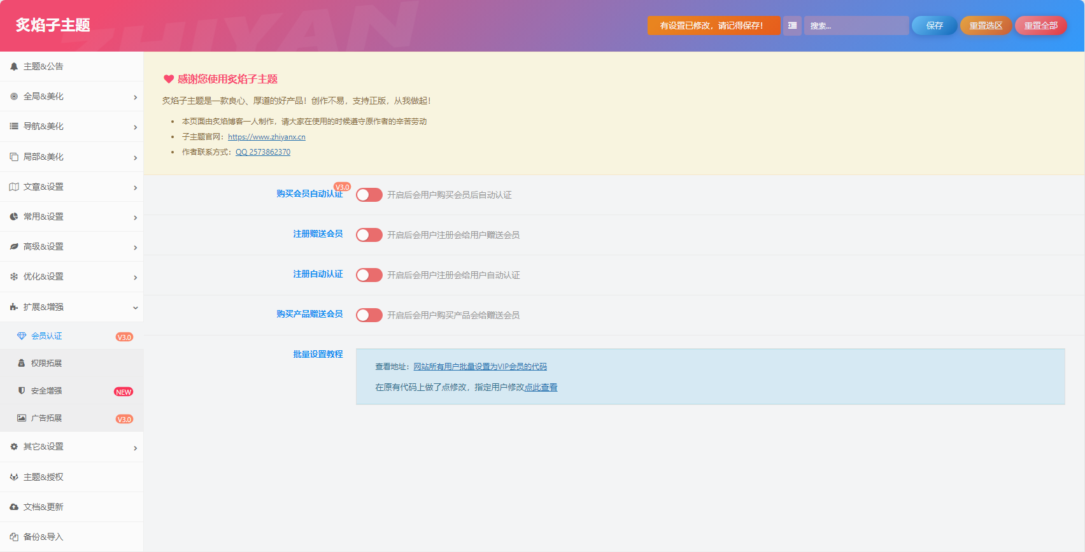Image resolution: width=1085 pixels, height=552 pixels.
Task: Select the 安全增强 submenu item
Action: [x=71, y=390]
